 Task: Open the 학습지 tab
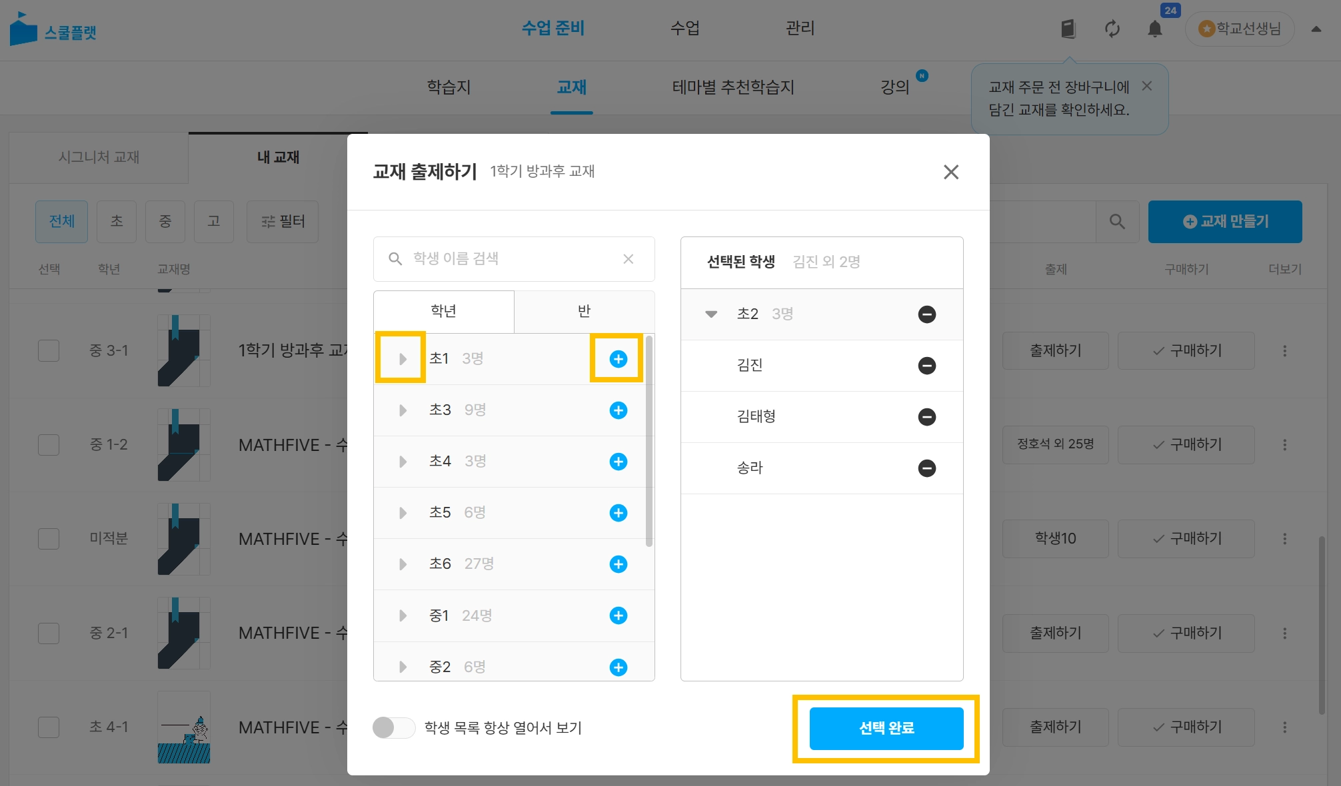pos(449,87)
